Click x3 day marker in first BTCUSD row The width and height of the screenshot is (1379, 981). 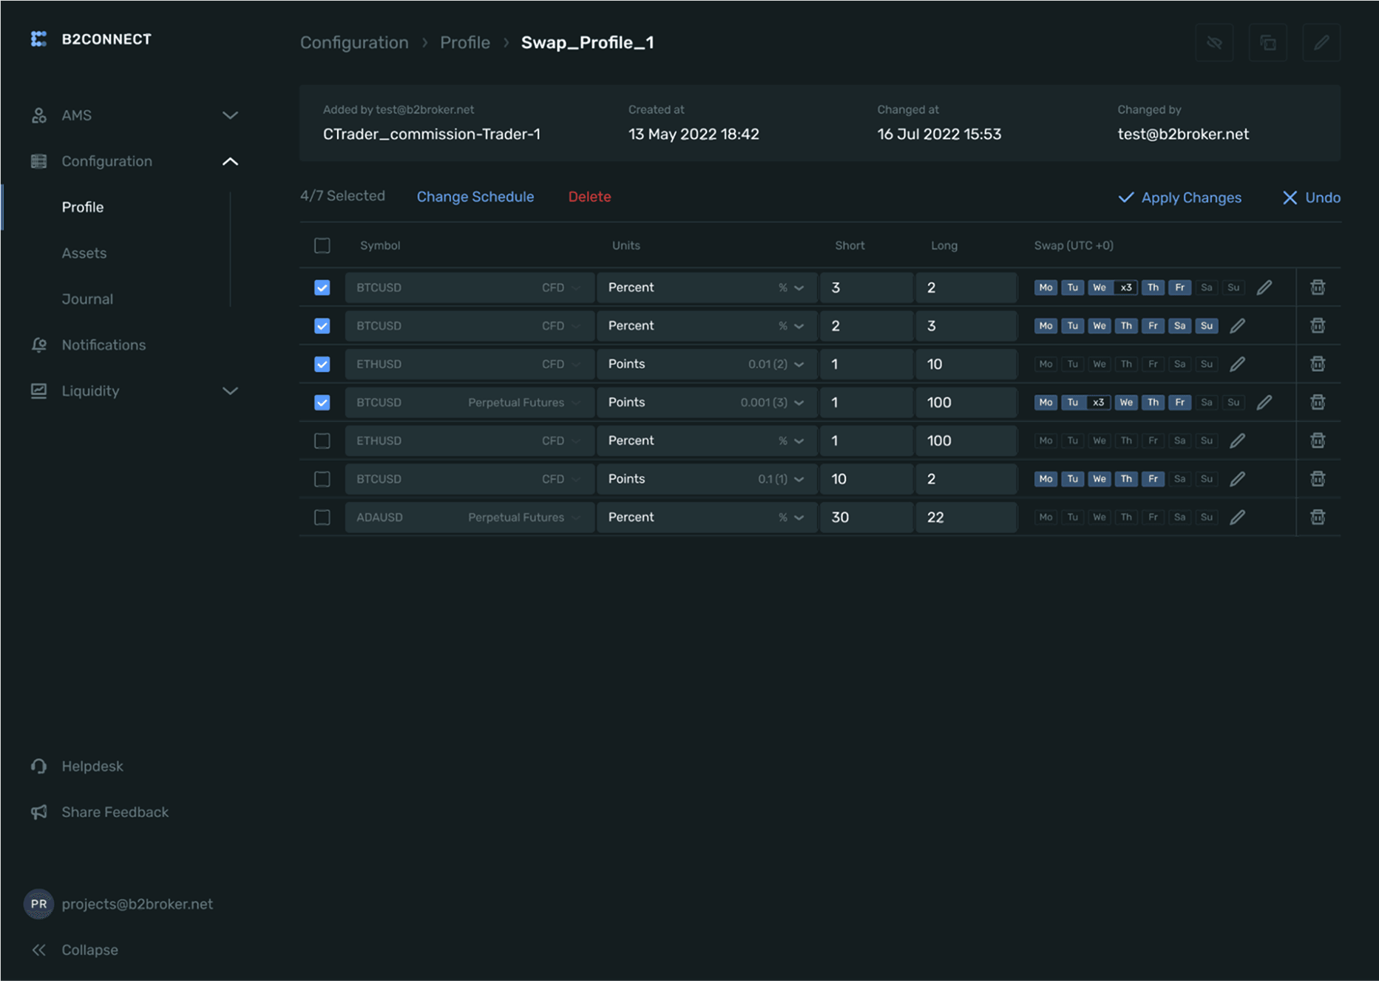(1125, 288)
